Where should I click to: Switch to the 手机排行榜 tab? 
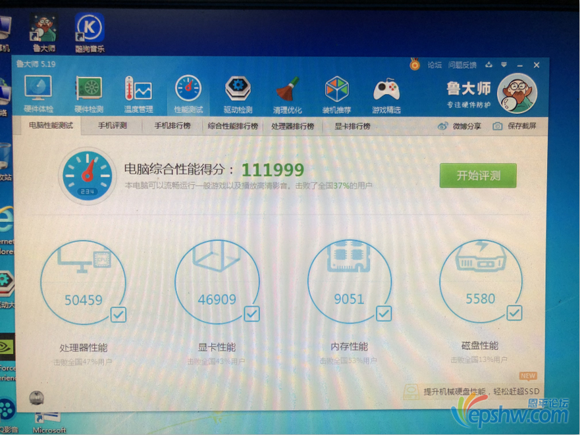[x=172, y=126]
